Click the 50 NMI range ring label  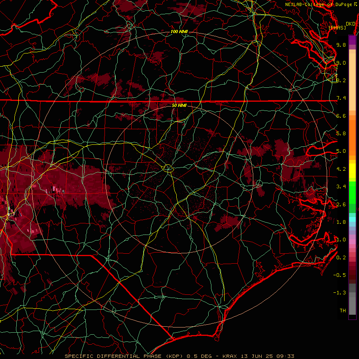click(179, 105)
